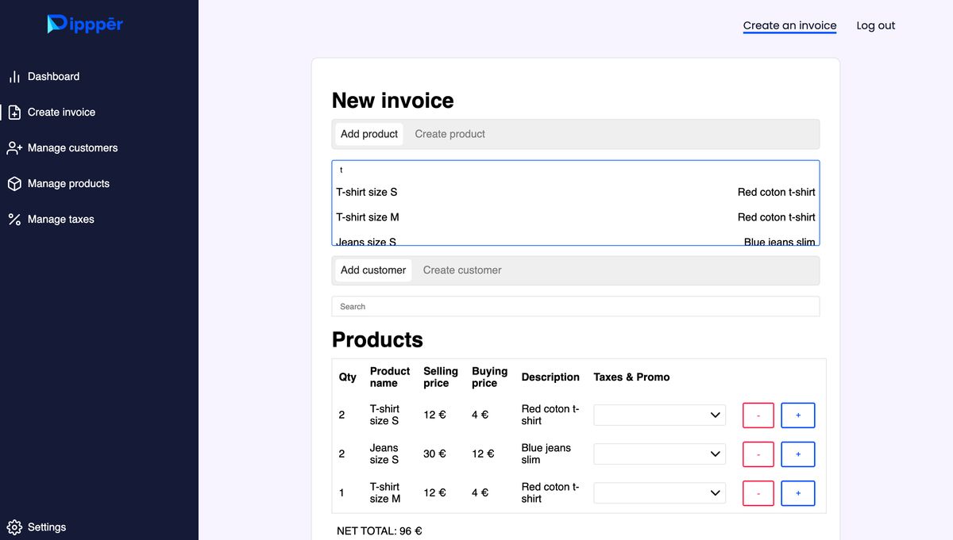Screen dimensions: 953x540
Task: Open the Taxes & Promo selector for T-shirt size M
Action: tap(659, 492)
